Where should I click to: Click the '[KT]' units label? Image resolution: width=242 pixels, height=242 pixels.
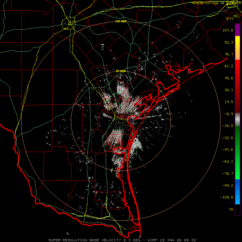(230, 19)
